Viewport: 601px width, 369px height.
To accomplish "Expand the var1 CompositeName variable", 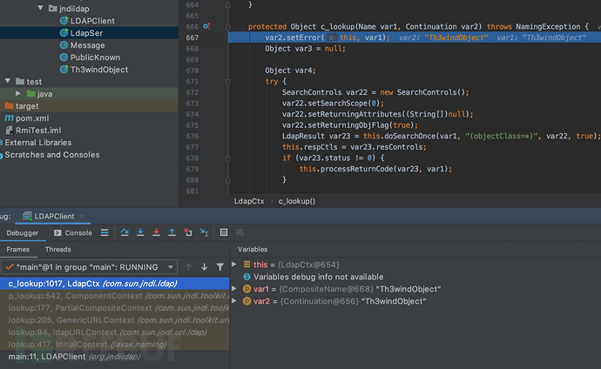I will [x=235, y=288].
